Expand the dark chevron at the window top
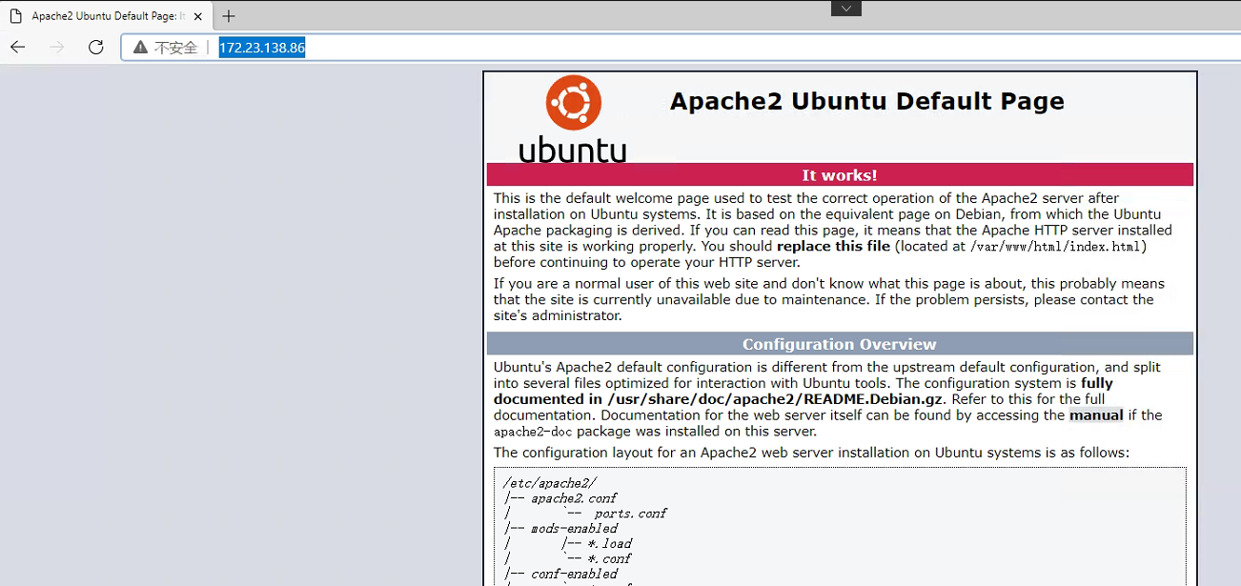The image size is (1241, 586). pos(845,8)
